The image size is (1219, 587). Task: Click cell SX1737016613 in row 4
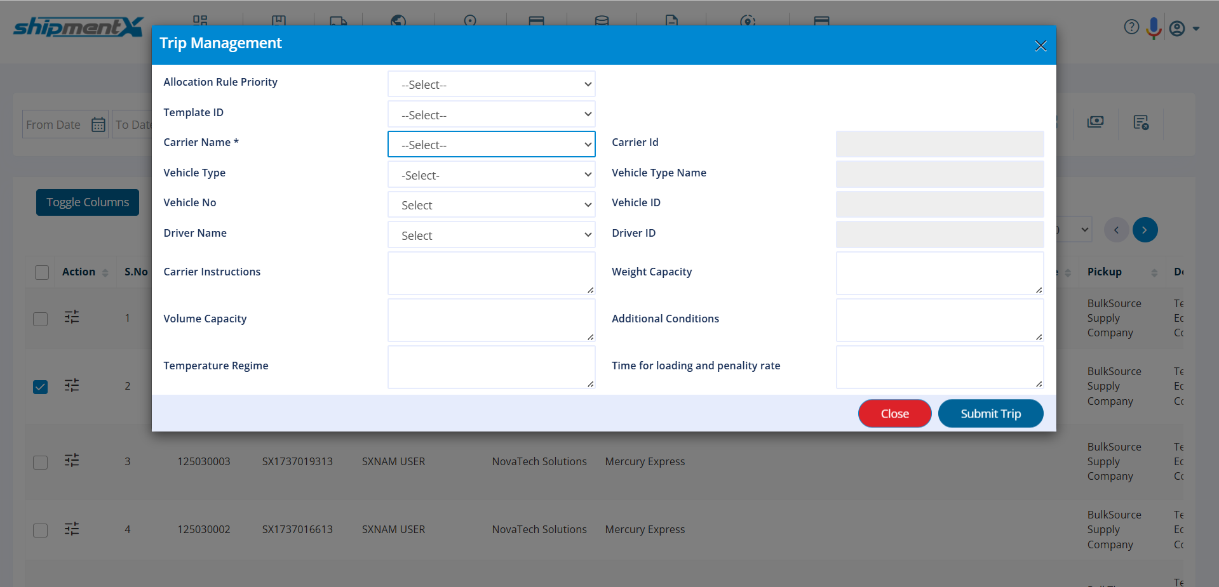297,529
